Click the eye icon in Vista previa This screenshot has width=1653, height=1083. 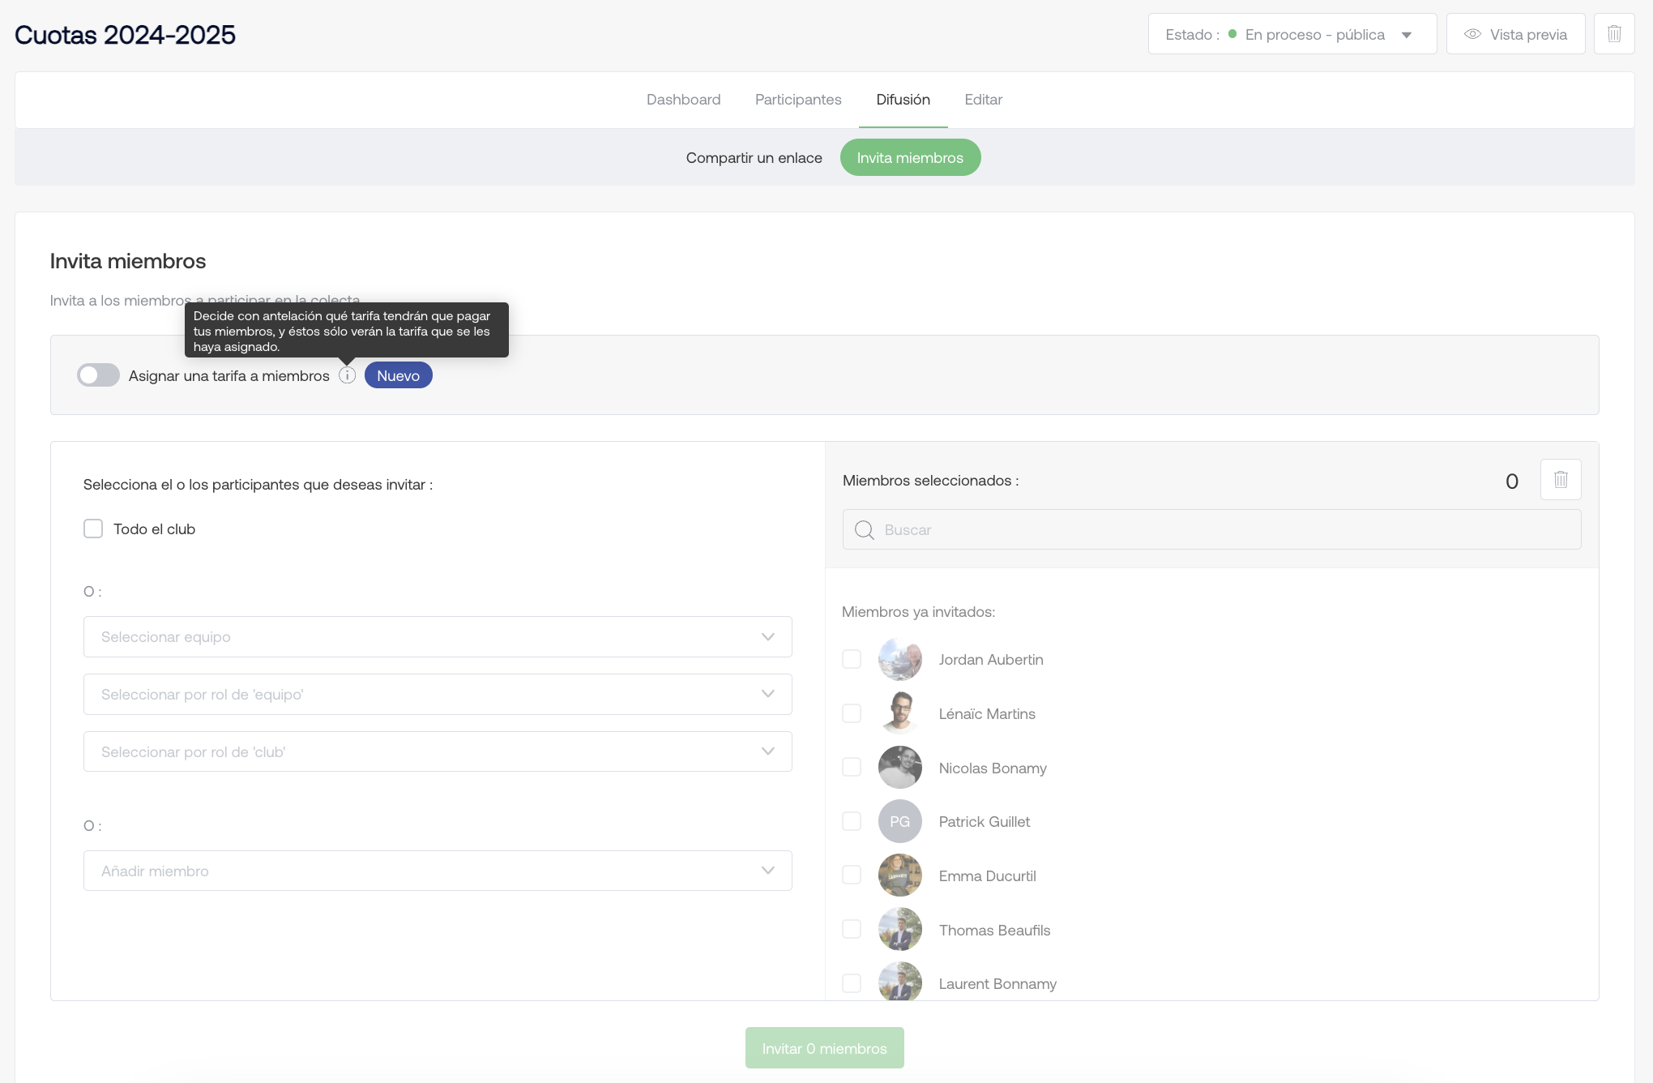tap(1472, 34)
